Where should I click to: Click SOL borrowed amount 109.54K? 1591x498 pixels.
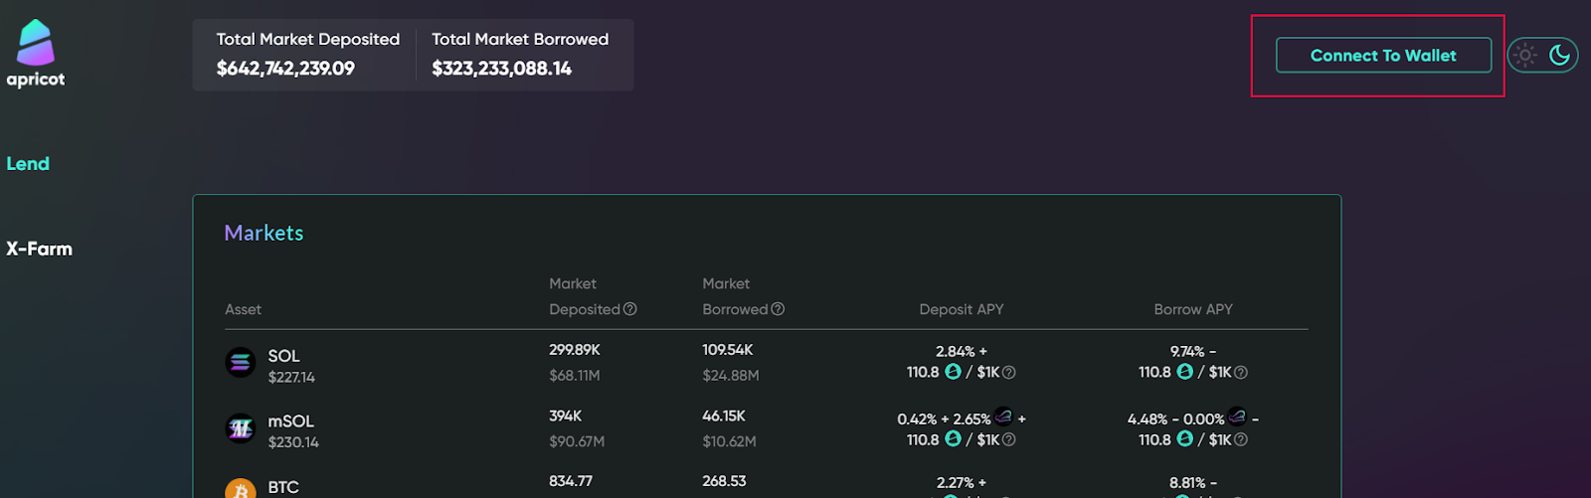(x=728, y=350)
